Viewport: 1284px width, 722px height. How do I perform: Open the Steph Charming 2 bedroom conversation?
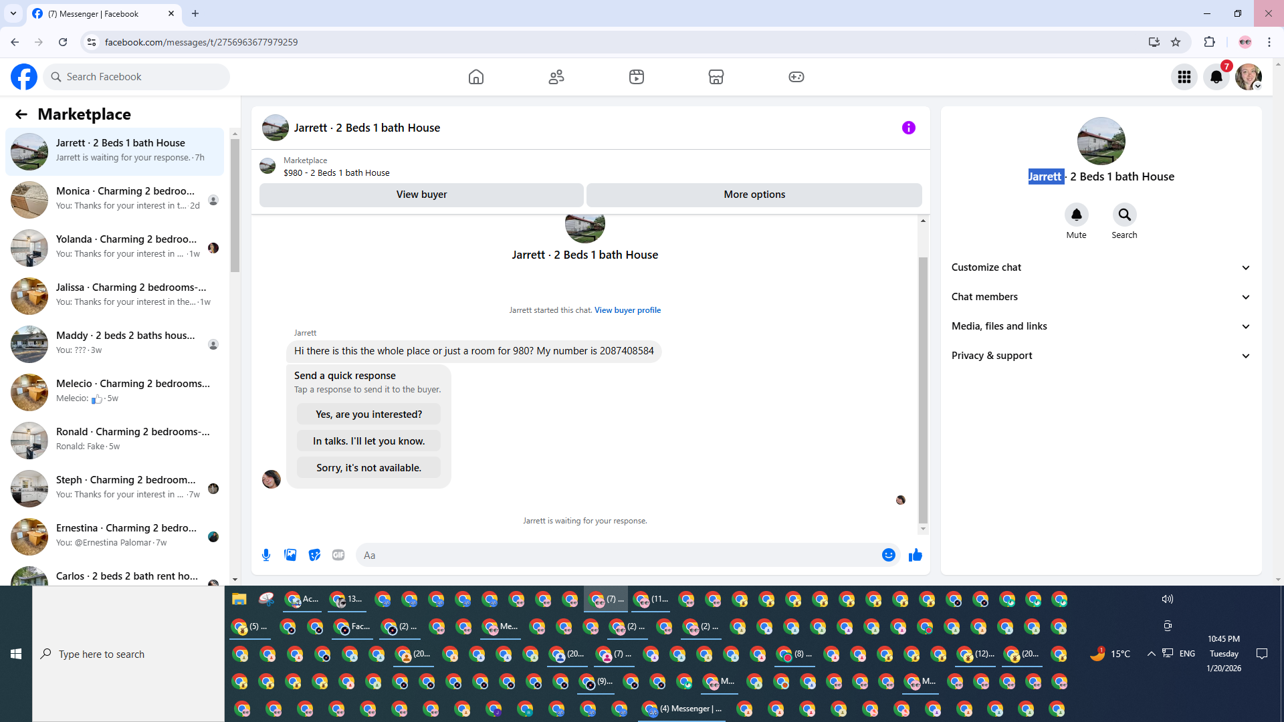click(115, 489)
